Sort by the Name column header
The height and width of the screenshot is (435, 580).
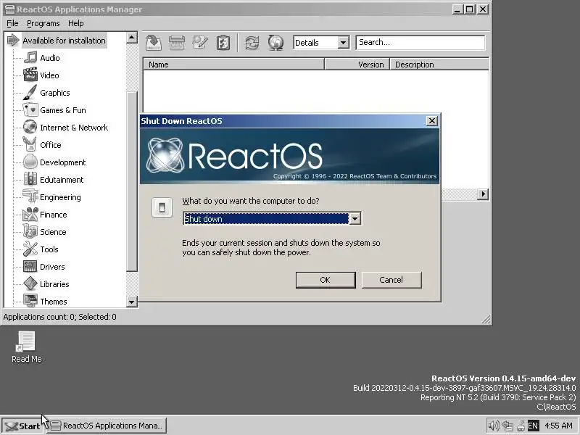coord(233,65)
